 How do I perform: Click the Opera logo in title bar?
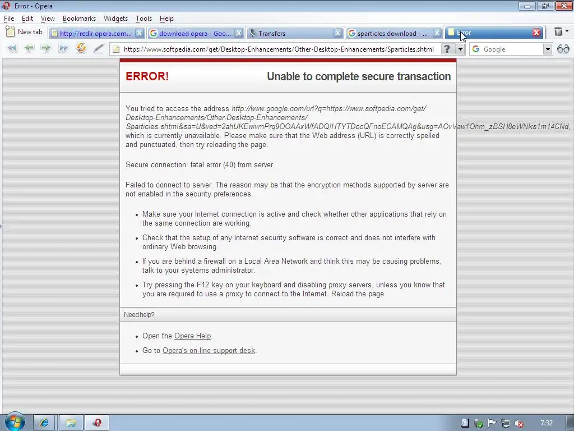pyautogui.click(x=6, y=6)
